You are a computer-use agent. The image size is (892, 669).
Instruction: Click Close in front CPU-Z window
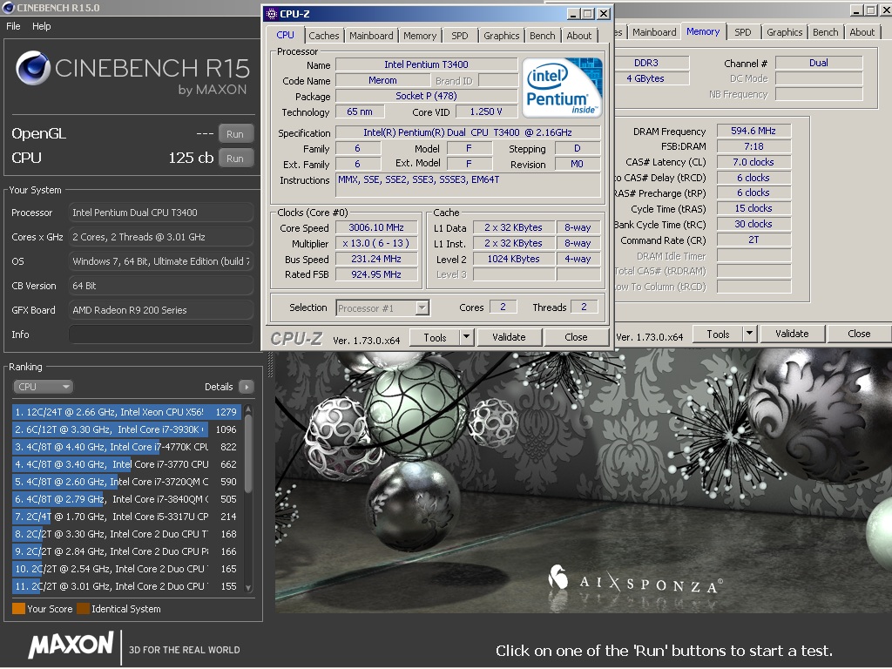pos(576,337)
